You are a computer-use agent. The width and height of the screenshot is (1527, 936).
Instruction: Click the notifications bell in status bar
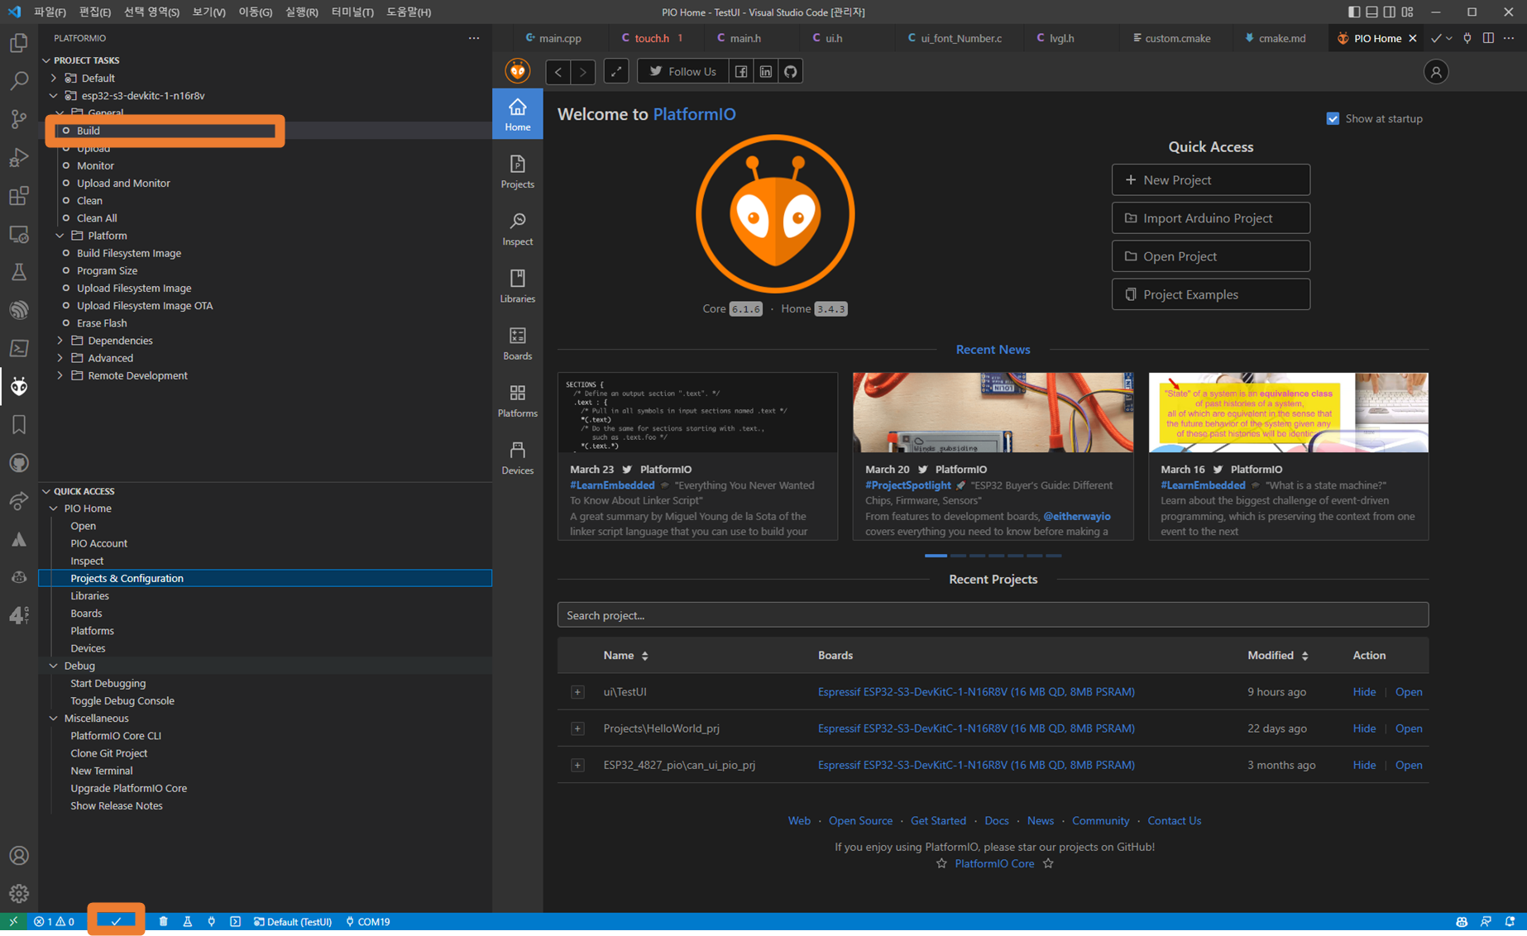1510,922
